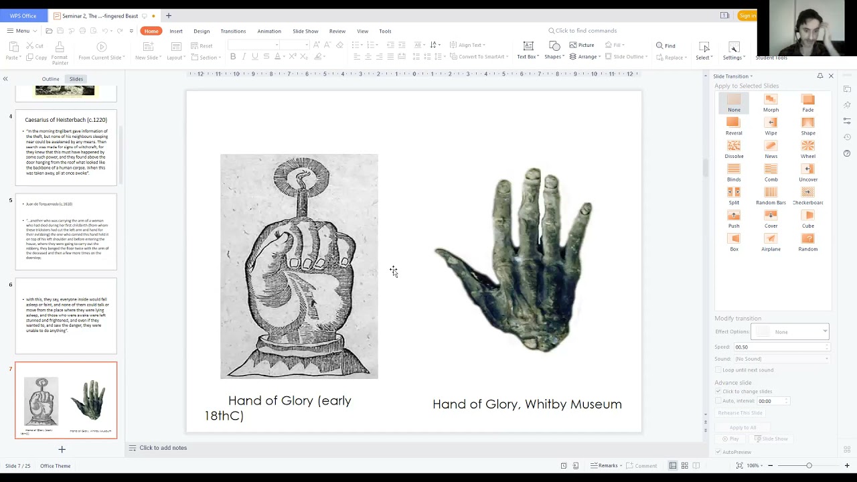Click Play in the transition pane
This screenshot has height=482, width=857.
tap(730, 438)
